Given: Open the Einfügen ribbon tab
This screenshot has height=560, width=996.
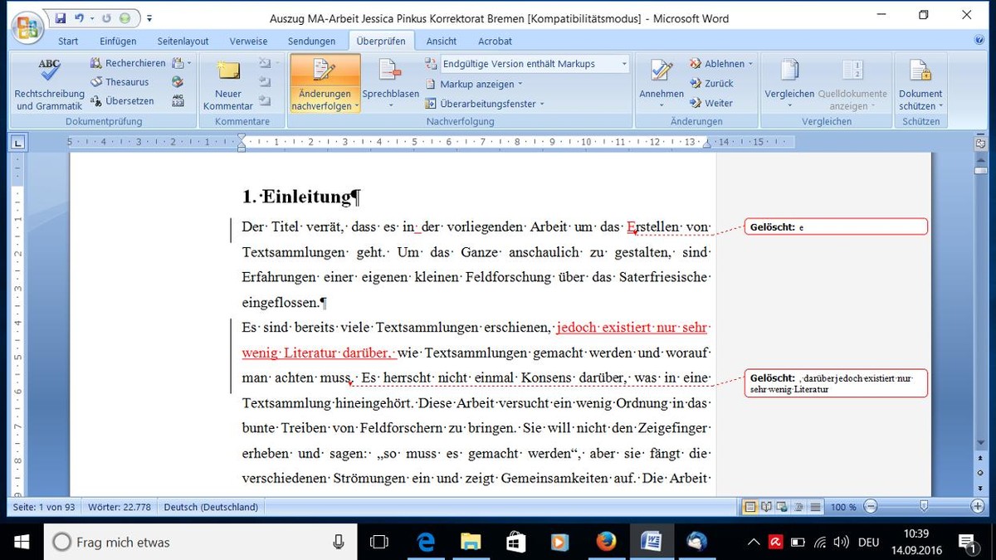Looking at the screenshot, I should pos(118,41).
